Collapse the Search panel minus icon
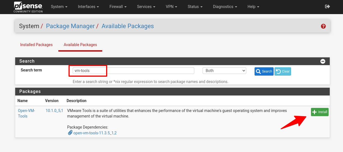Screen dimensions: 343x152 coord(323,61)
